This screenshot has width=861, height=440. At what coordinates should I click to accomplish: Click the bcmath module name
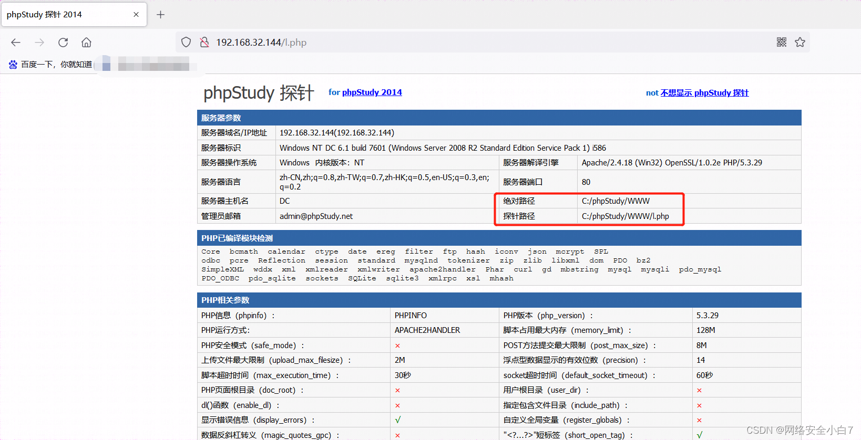click(244, 252)
